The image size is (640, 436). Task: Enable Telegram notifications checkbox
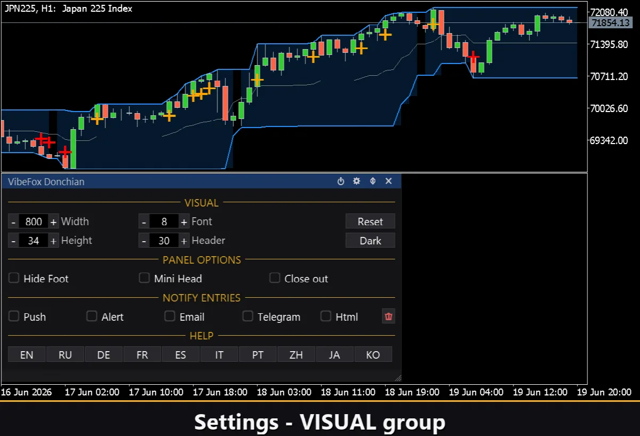pyautogui.click(x=247, y=316)
